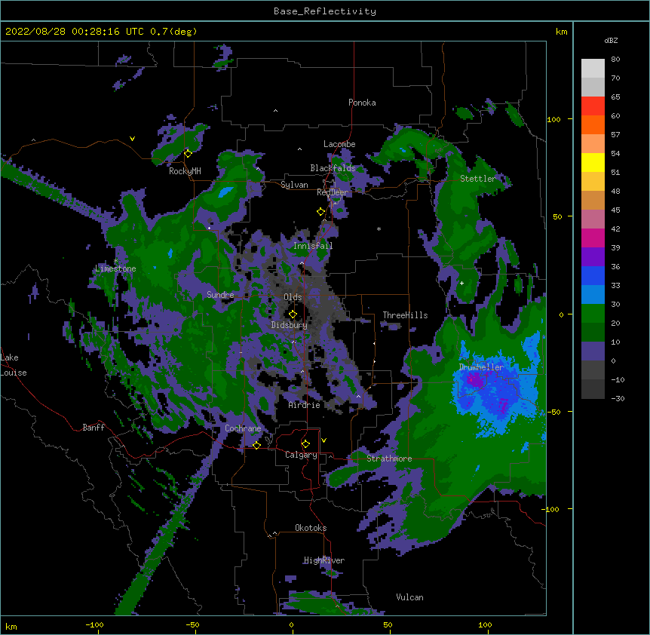Click the Limestone label
This screenshot has width=650, height=635.
115,268
